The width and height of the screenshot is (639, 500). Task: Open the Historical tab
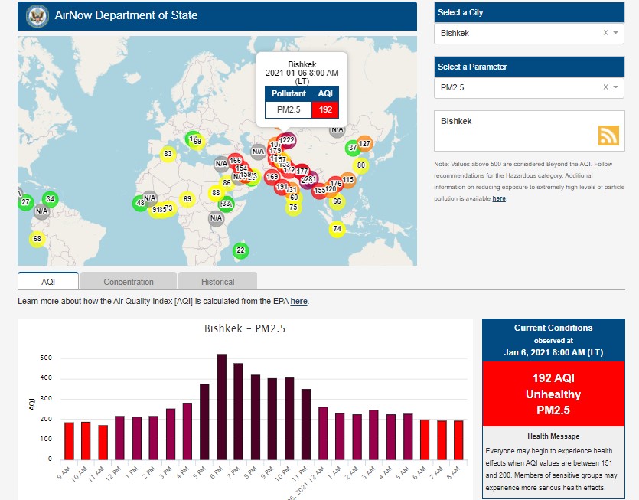pos(218,282)
